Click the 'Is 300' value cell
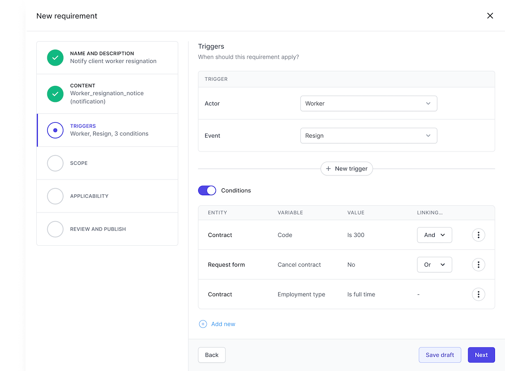 355,235
